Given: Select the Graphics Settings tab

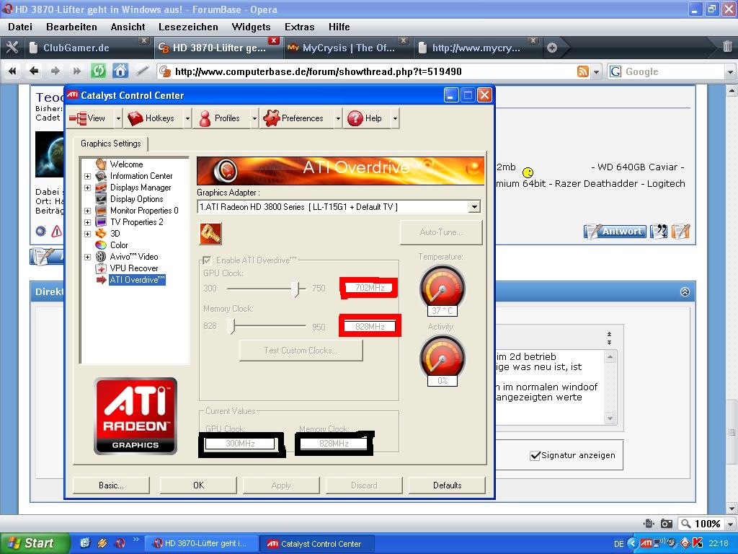Looking at the screenshot, I should [110, 144].
